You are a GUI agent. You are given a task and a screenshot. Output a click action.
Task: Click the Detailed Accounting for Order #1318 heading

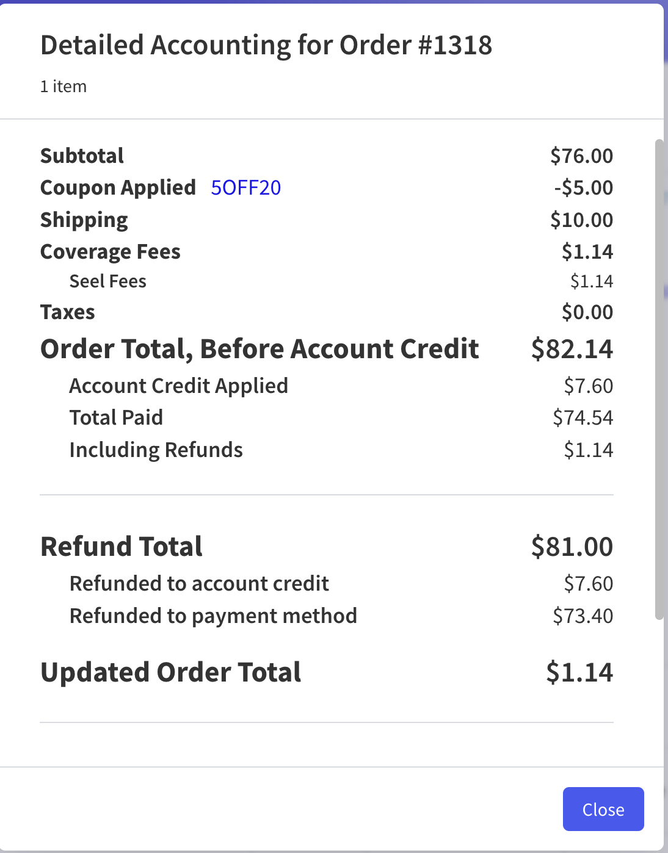point(266,45)
